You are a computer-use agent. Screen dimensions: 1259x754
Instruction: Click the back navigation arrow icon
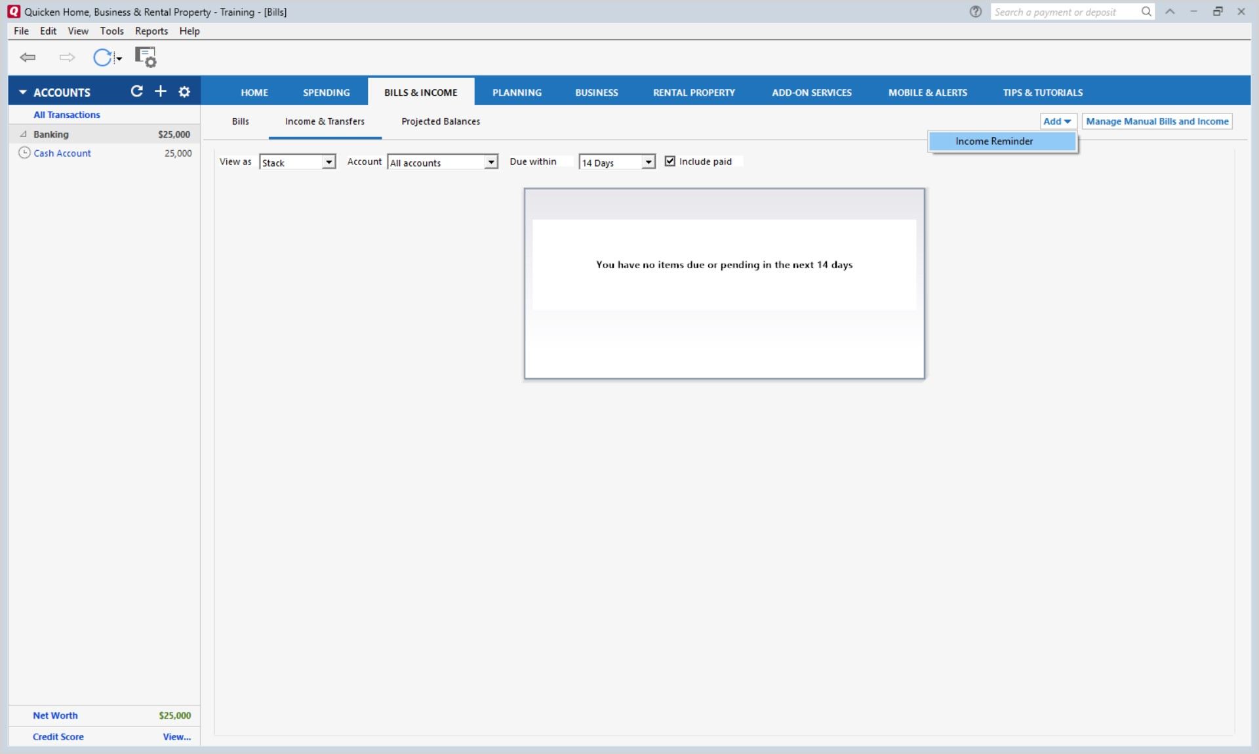tap(28, 58)
